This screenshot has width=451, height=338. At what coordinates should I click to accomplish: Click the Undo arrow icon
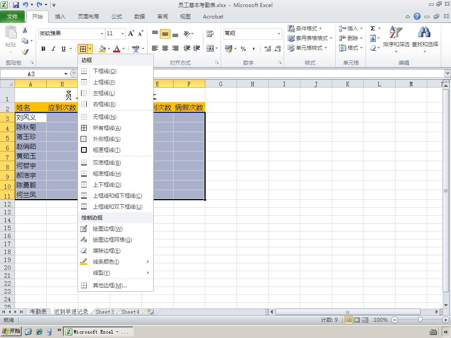point(25,4)
